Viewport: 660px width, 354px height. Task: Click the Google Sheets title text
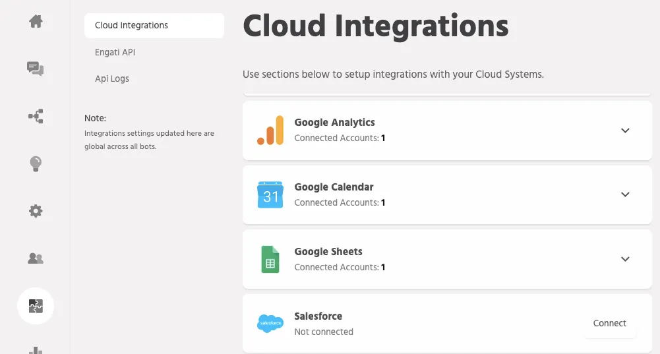[x=328, y=252]
